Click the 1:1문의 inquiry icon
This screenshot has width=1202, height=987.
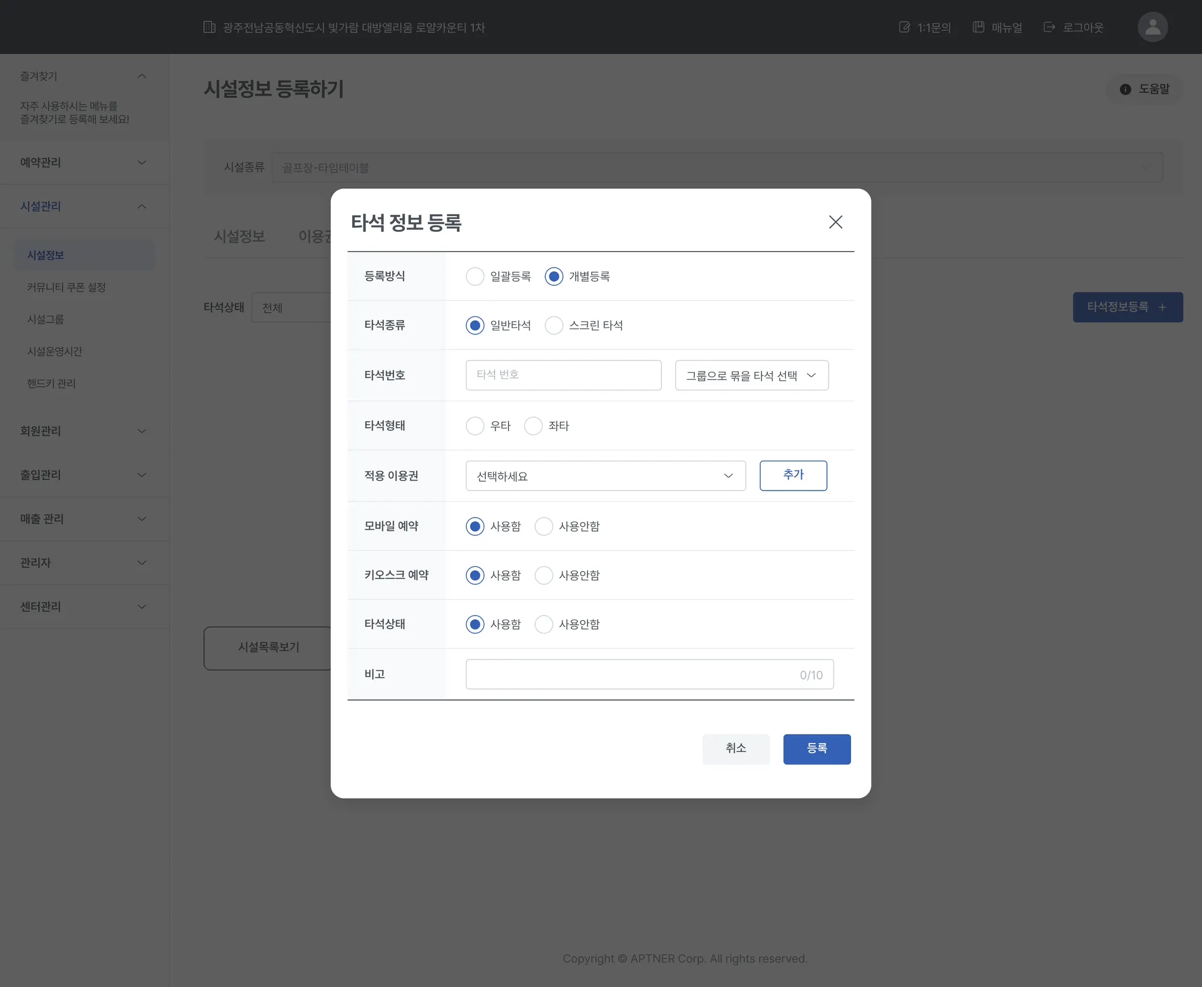[x=904, y=27]
